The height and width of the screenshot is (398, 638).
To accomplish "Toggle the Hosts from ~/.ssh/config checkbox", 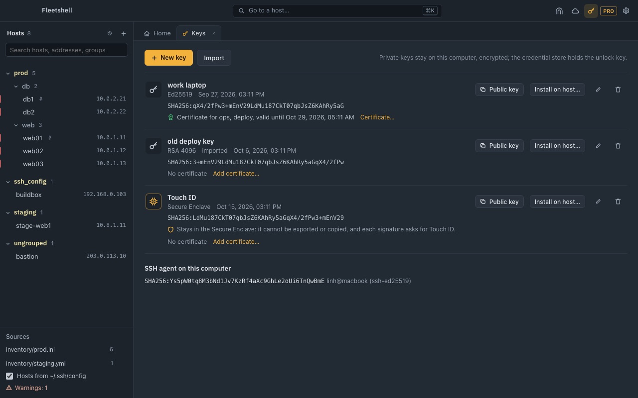I will pyautogui.click(x=9, y=376).
